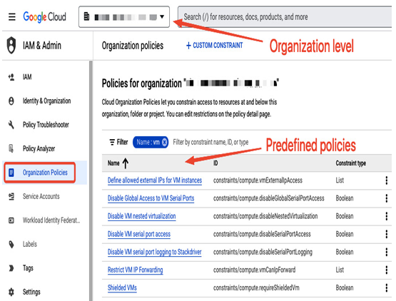Click the search resources input field

[285, 17]
